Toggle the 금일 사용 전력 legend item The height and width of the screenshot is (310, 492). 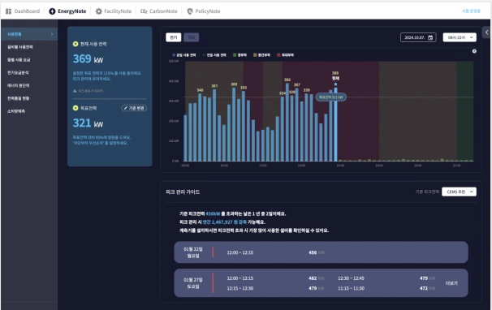(x=183, y=55)
